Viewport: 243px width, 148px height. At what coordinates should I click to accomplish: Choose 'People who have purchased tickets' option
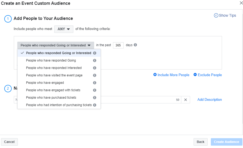coord(51,98)
